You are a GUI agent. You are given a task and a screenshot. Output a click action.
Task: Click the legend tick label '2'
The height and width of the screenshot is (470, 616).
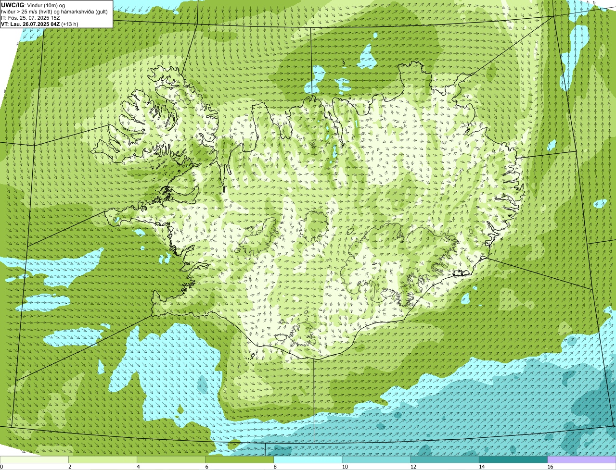tap(70, 467)
